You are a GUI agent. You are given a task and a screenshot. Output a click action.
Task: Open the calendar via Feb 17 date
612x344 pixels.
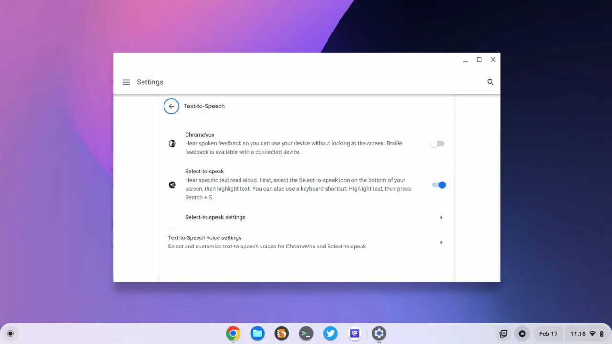point(548,334)
